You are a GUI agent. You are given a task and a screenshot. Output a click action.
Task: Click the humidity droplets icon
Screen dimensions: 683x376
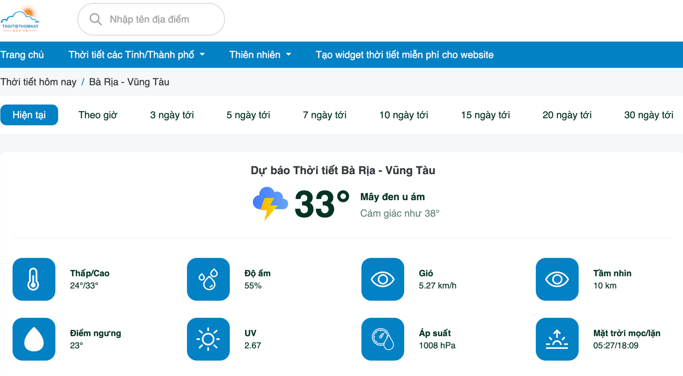(208, 279)
